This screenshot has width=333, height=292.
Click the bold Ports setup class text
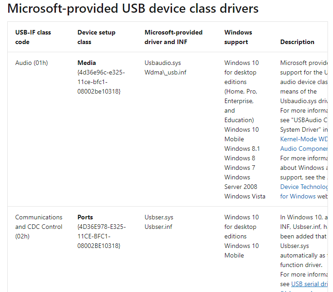[x=85, y=217]
